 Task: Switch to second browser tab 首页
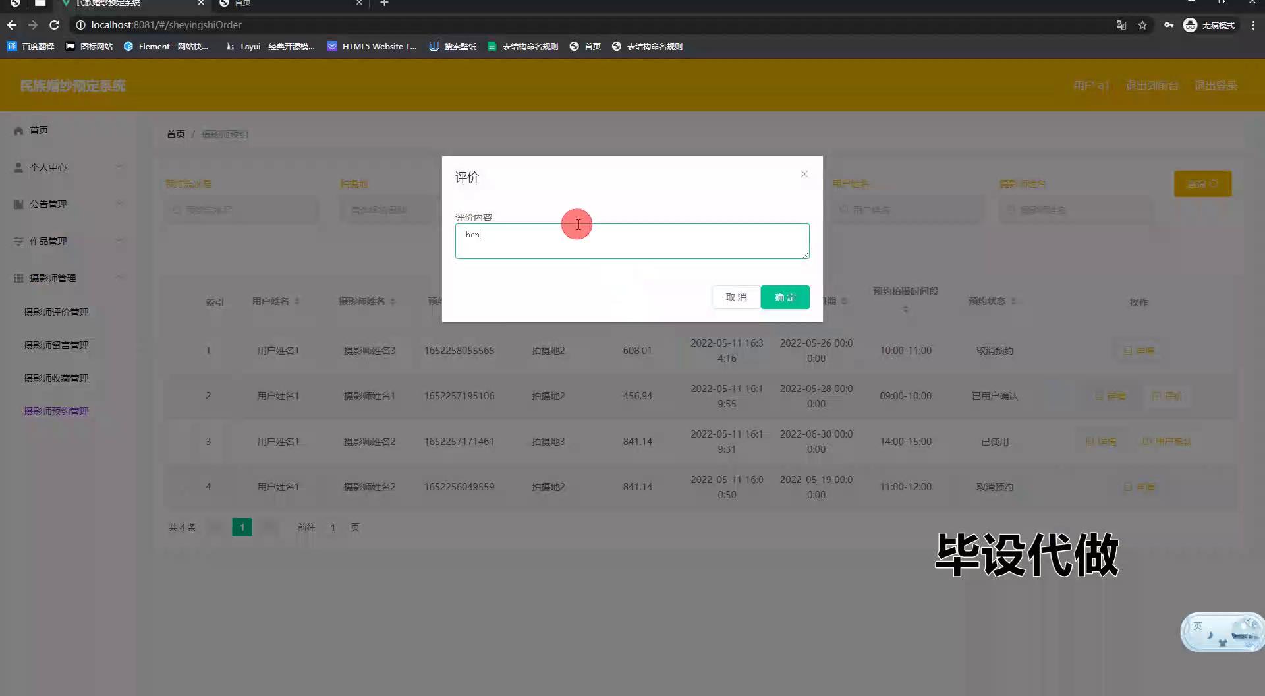coord(290,3)
